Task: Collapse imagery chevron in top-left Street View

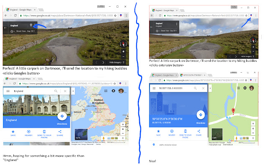Action: pyautogui.click(x=124, y=63)
